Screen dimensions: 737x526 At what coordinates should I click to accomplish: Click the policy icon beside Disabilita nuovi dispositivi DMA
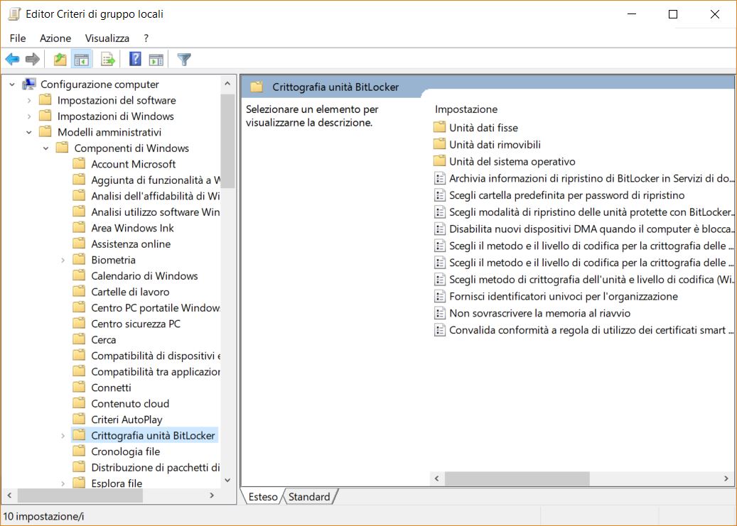439,229
